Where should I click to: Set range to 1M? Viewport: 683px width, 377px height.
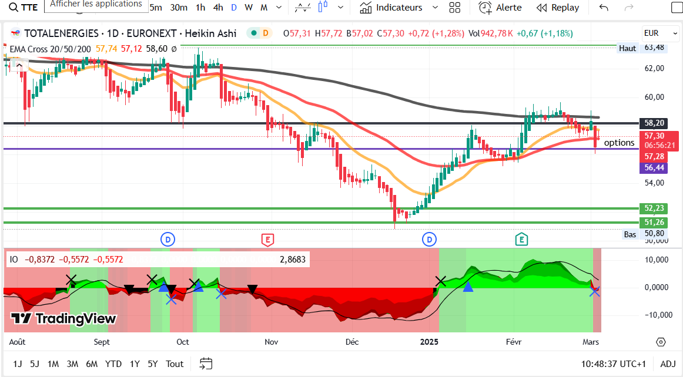click(x=53, y=364)
